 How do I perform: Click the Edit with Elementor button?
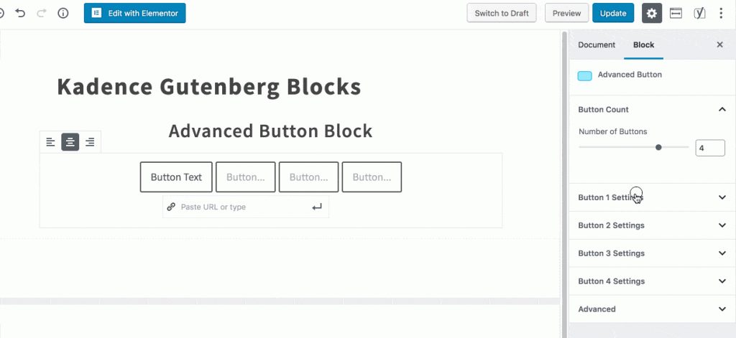pyautogui.click(x=134, y=13)
